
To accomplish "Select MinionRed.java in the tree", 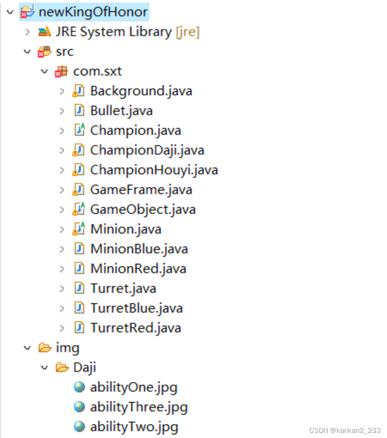I will tap(138, 269).
